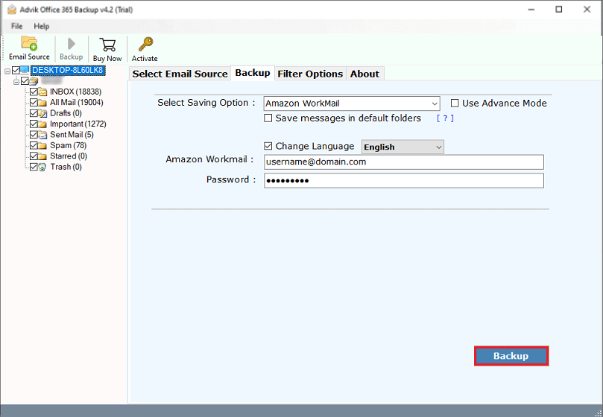The width and height of the screenshot is (603, 417).
Task: Click the Sent Mail folder icon
Action: click(42, 135)
